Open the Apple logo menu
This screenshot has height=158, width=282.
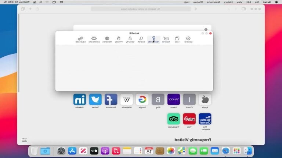(x=276, y=2)
